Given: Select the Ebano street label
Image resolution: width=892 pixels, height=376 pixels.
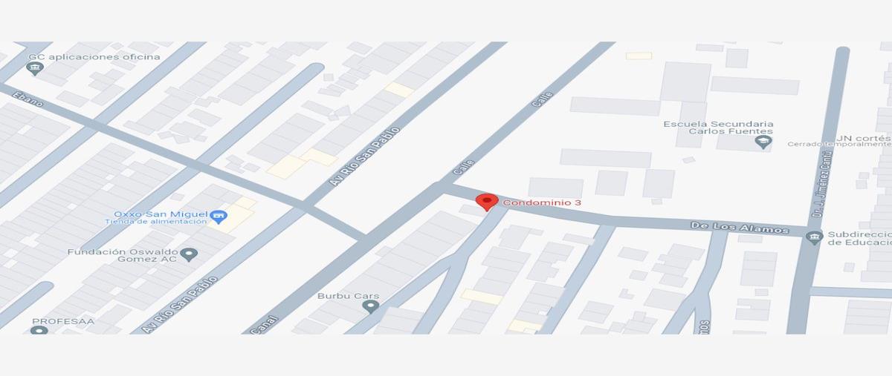Looking at the screenshot, I should pyautogui.click(x=28, y=99).
